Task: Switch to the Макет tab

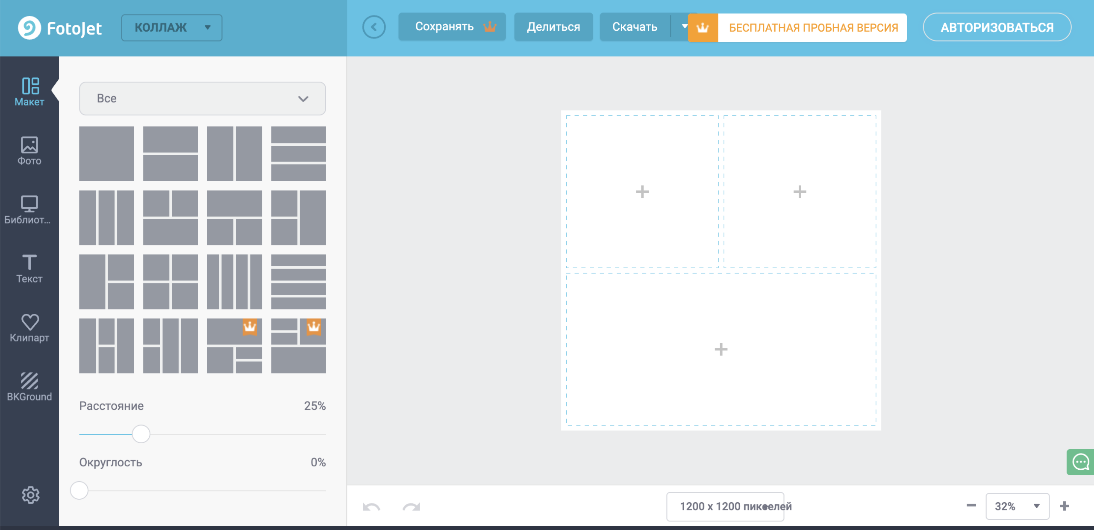Action: (29, 91)
